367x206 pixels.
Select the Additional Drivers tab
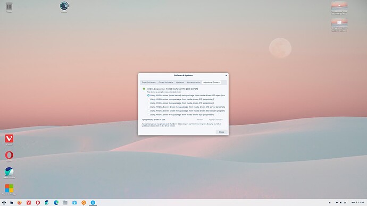click(211, 82)
